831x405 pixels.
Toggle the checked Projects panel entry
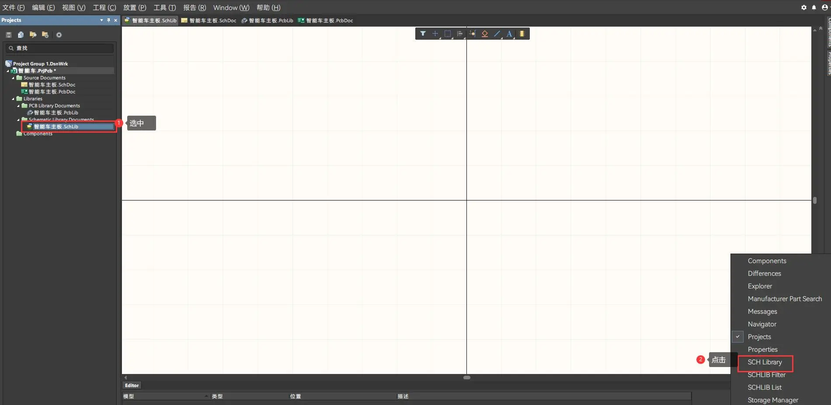click(759, 337)
